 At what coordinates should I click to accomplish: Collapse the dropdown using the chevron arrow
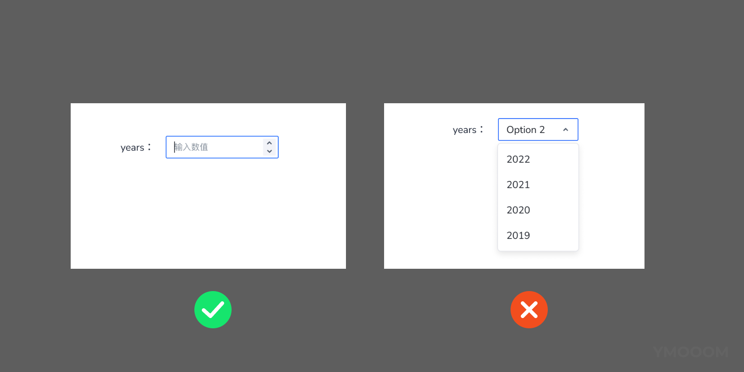[x=565, y=130]
